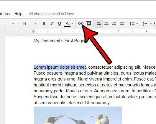Image resolution: width=156 pixels, height=124 pixels.
Task: Click the text 'magna eros quis urna'
Action: [x=55, y=79]
